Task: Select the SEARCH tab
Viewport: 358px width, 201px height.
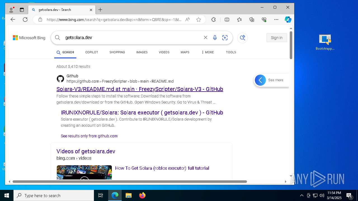Action: click(x=65, y=52)
